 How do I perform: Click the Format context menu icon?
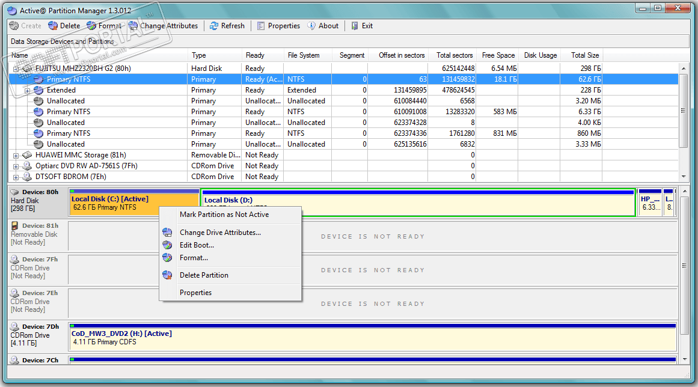[x=167, y=258]
